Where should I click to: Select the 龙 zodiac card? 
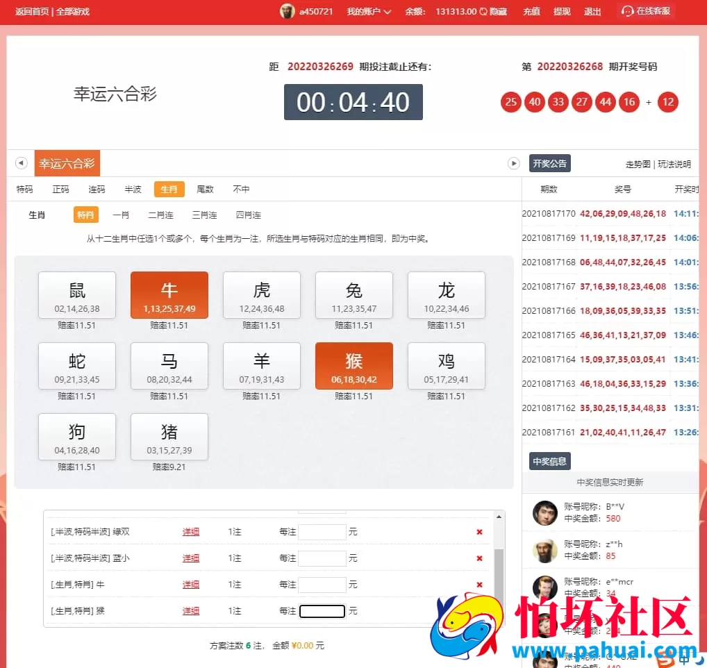447,295
